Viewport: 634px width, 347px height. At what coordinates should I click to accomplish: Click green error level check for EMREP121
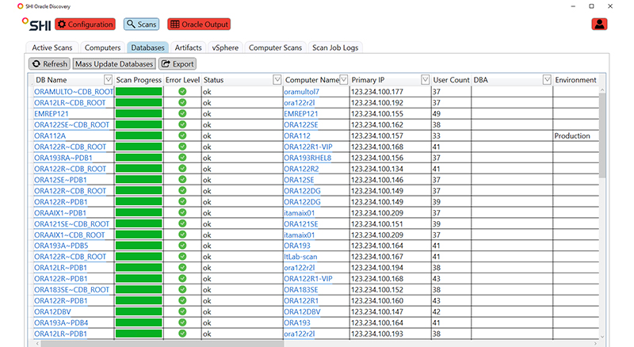click(x=182, y=113)
